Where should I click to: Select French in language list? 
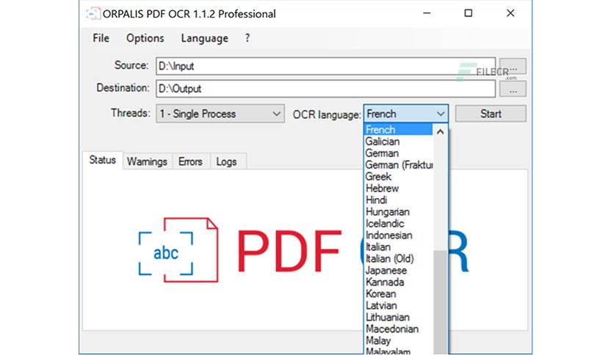coord(398,129)
